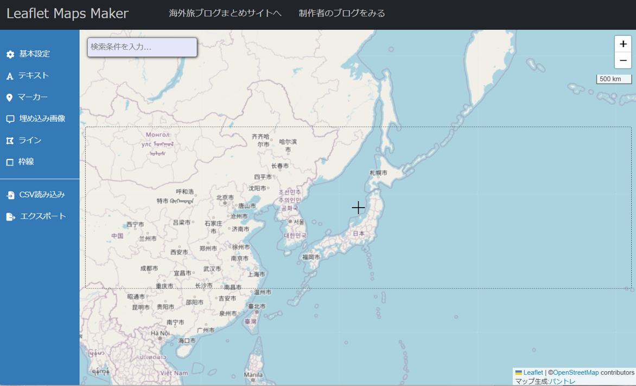
Task: Click the 广州市 label on the map
Action: (206, 331)
